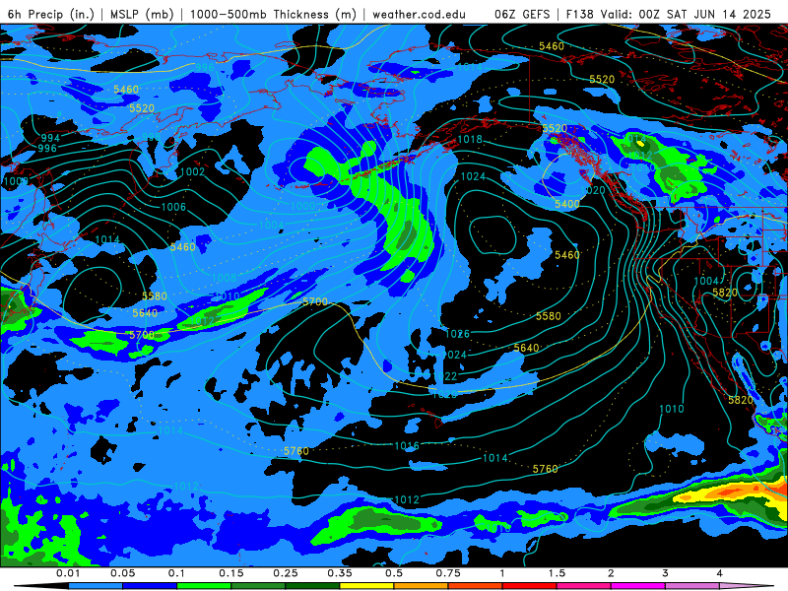Click the 1018 isobar label
Screen dimensions: 788x591
[x=470, y=139]
